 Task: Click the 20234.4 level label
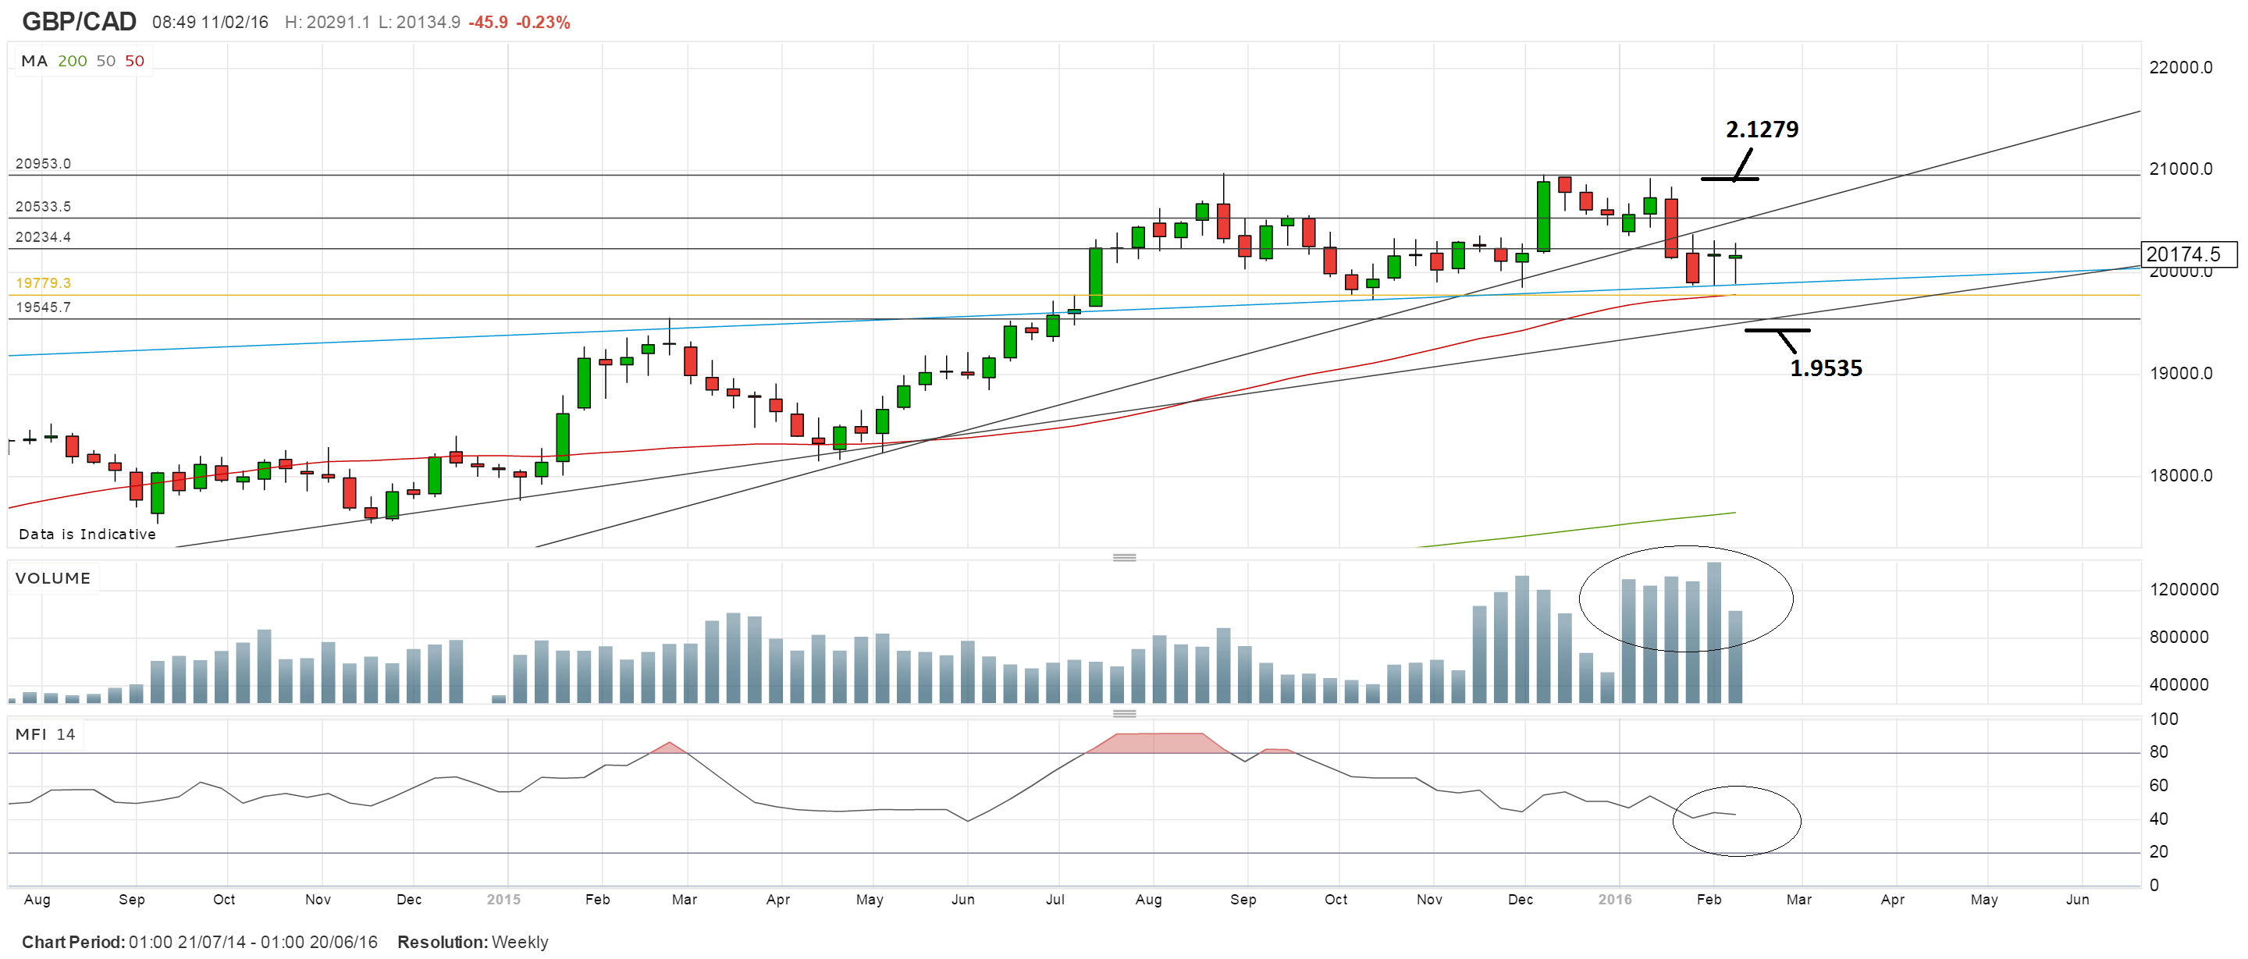(x=43, y=237)
